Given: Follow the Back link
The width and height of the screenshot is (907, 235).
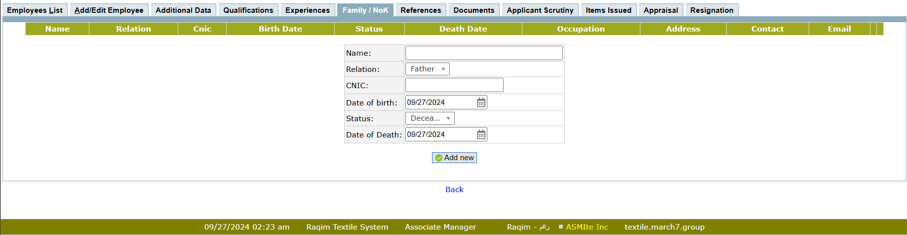Looking at the screenshot, I should tap(454, 190).
